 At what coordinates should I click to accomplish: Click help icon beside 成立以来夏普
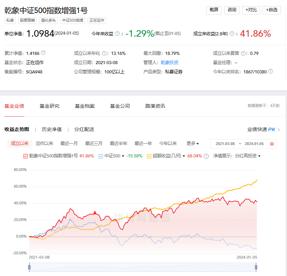coord(243,53)
